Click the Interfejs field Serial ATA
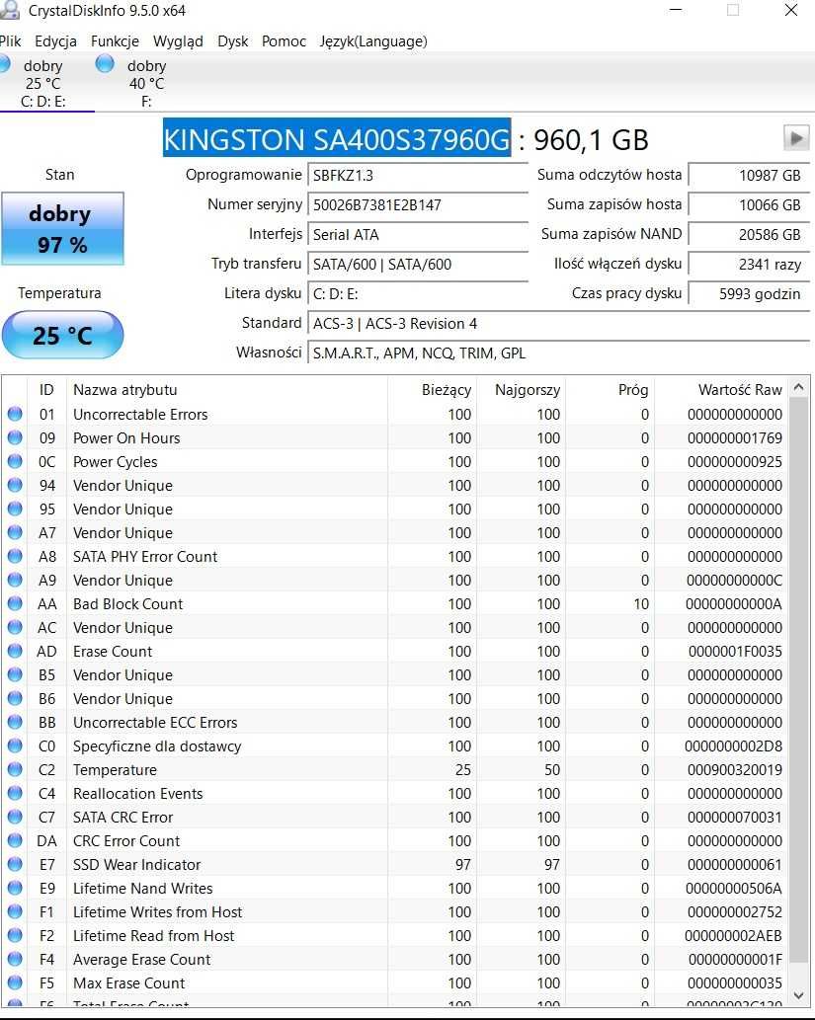This screenshot has width=815, height=1020. click(418, 234)
